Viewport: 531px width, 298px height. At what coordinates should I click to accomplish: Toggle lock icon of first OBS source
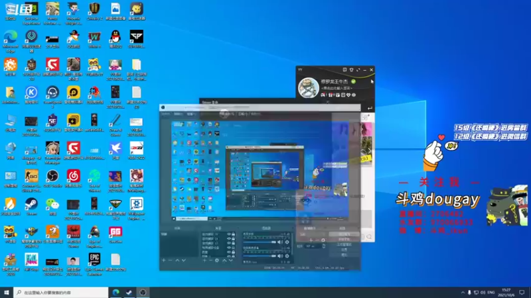(234, 234)
